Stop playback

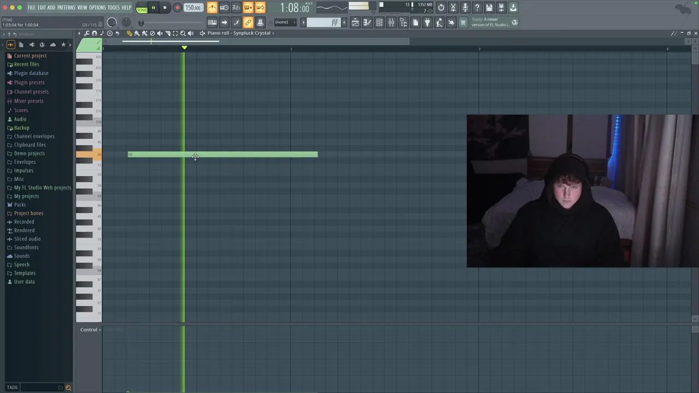(x=165, y=8)
